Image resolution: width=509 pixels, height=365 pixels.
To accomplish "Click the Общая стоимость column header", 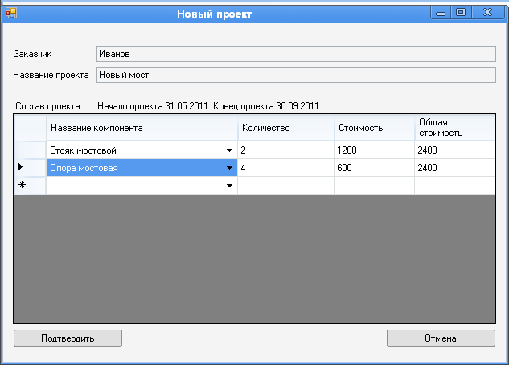I will tap(455, 128).
